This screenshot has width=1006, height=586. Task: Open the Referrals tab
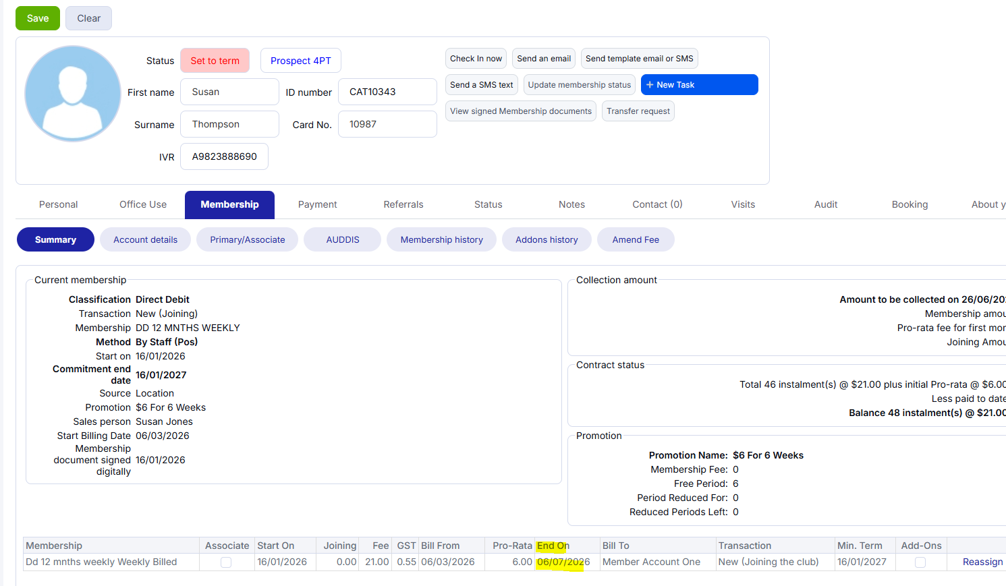[x=403, y=204]
